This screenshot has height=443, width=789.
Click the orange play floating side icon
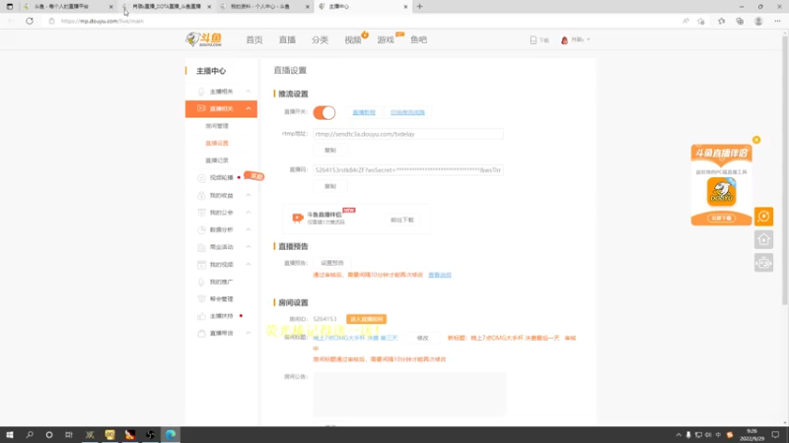(763, 217)
